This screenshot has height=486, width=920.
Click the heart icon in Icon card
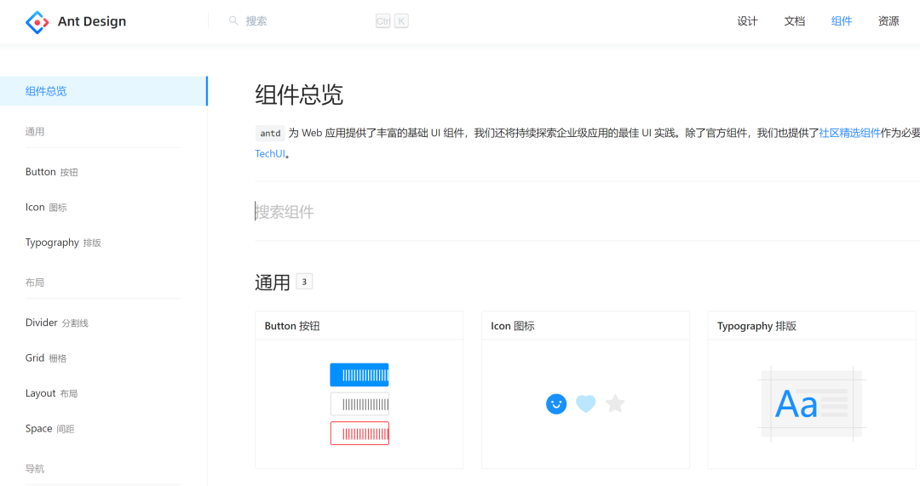(585, 404)
